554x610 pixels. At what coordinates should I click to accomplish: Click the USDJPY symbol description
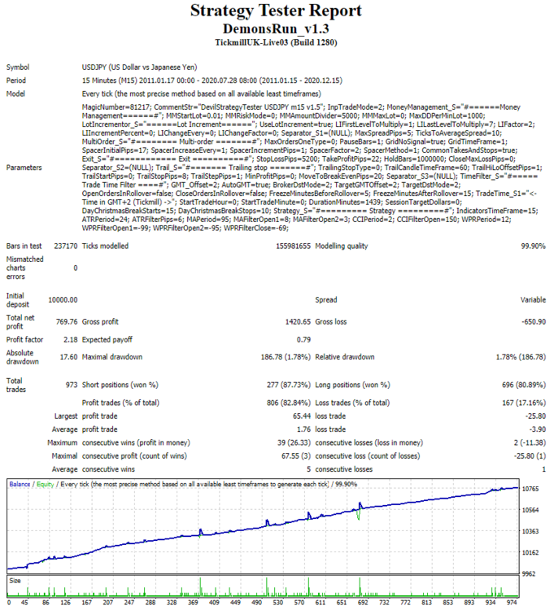pyautogui.click(x=139, y=68)
